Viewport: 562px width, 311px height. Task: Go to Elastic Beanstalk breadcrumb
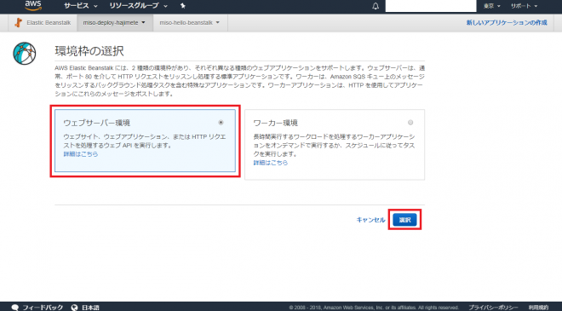tap(49, 23)
